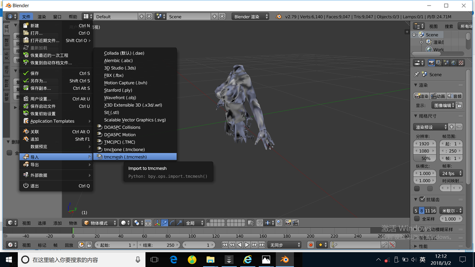475x267 pixels.
Task: Collapse the 渲染 panel triangle
Action: point(416,85)
